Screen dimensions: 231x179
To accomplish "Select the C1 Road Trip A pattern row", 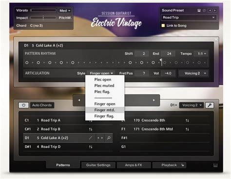I will (68, 120).
